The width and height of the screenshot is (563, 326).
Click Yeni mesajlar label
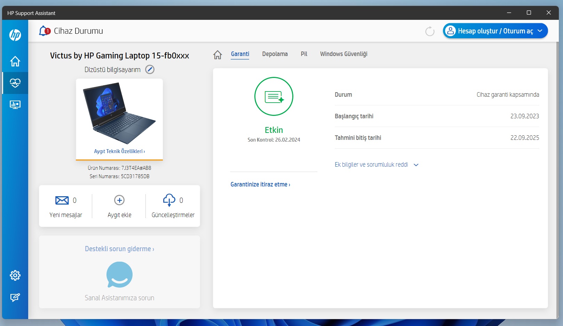click(x=66, y=215)
